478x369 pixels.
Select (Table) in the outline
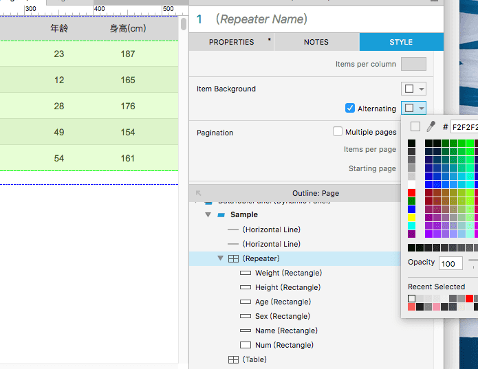tap(254, 359)
